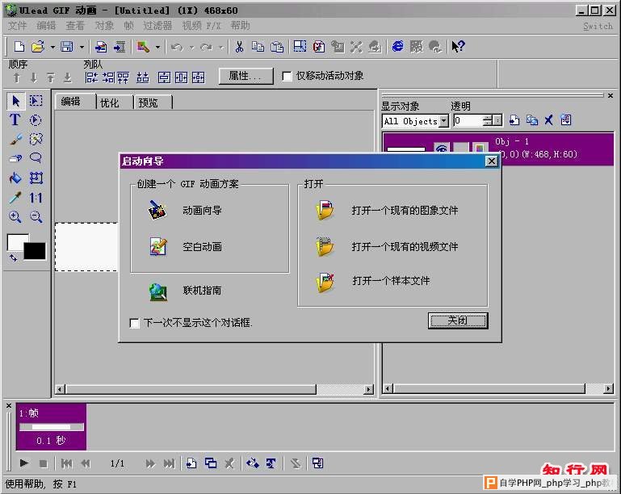Open the Save button dropdown arrow
The width and height of the screenshot is (621, 494).
pos(82,47)
